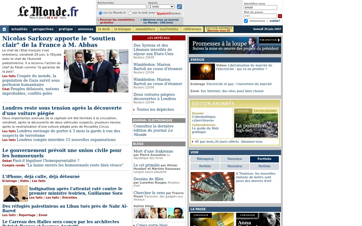362x226 pixels.
Task: Open the light bulb Energie thumbnail
Action: click(202, 72)
